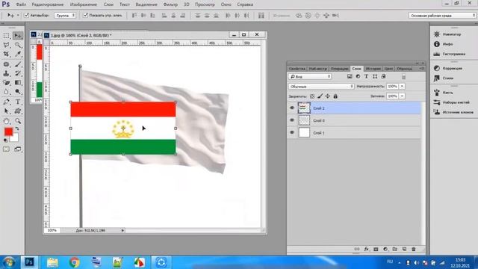Reset default foreground and background colors
The height and width of the screenshot is (269, 478).
pyautogui.click(x=5, y=140)
